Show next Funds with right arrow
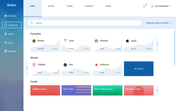Viewport: 176px width, 111px height. [x=157, y=90]
